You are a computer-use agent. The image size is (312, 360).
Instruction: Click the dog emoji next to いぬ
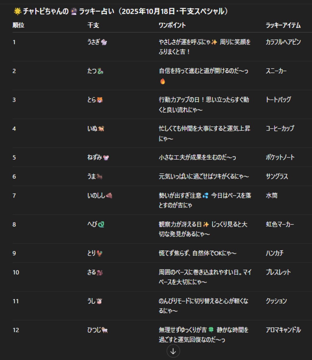[x=101, y=129]
